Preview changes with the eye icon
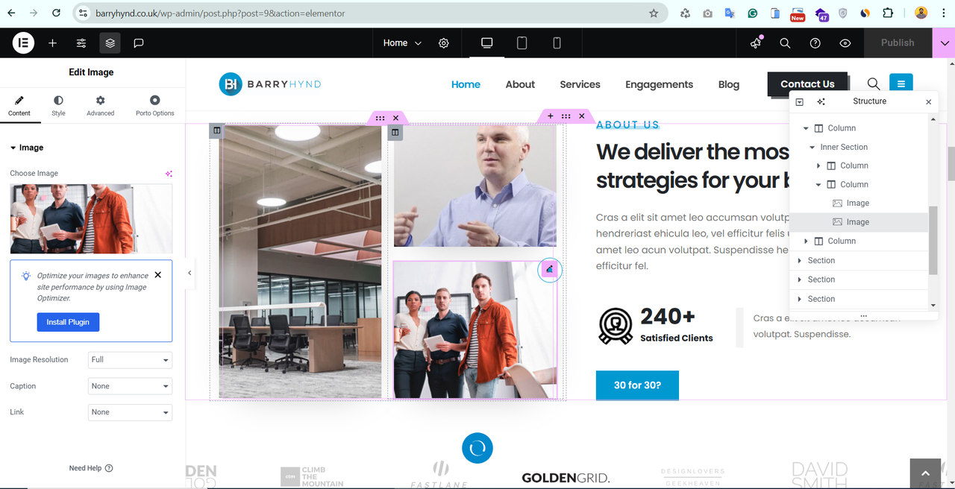Viewport: 955px width, 489px height. pos(845,43)
